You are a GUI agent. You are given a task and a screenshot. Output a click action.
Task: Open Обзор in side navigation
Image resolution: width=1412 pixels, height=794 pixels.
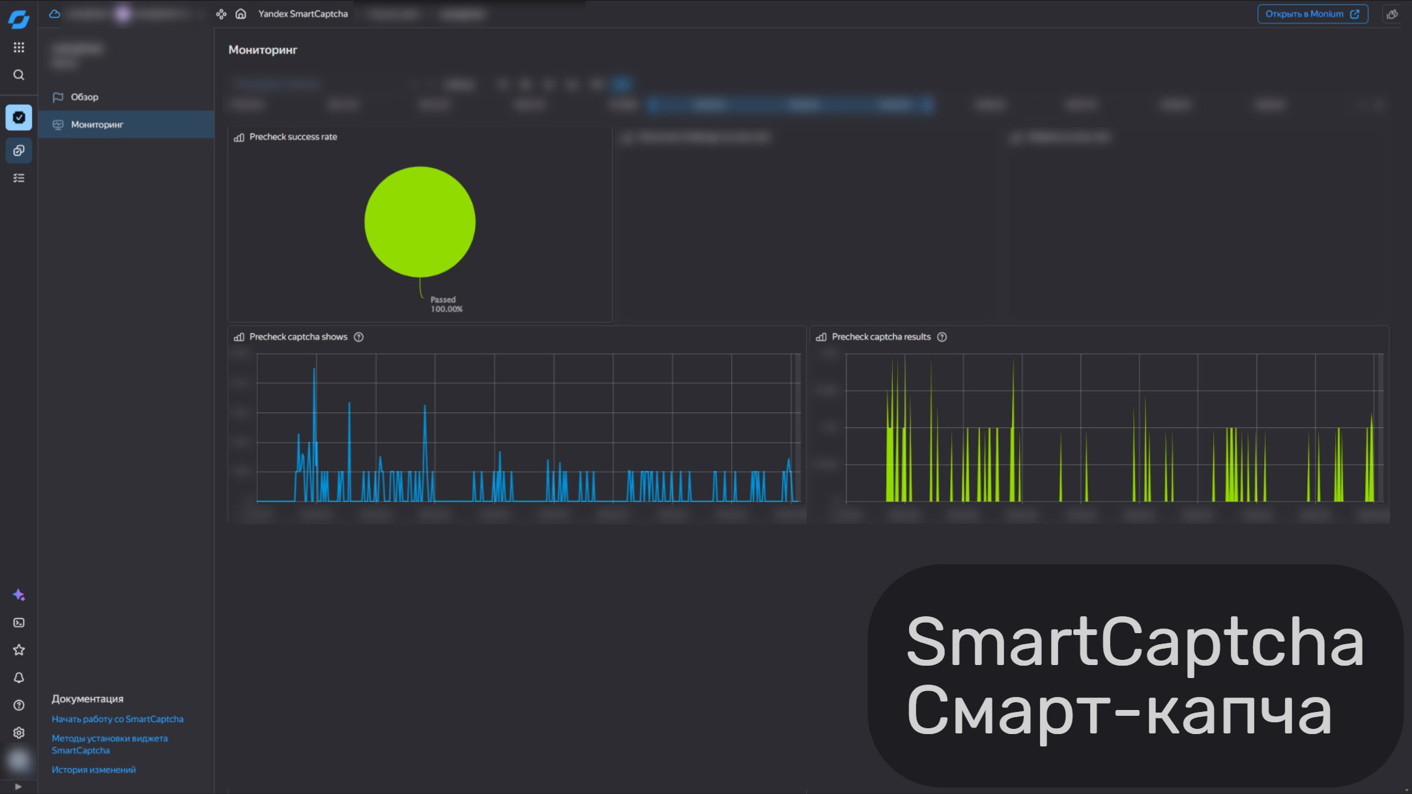click(126, 97)
